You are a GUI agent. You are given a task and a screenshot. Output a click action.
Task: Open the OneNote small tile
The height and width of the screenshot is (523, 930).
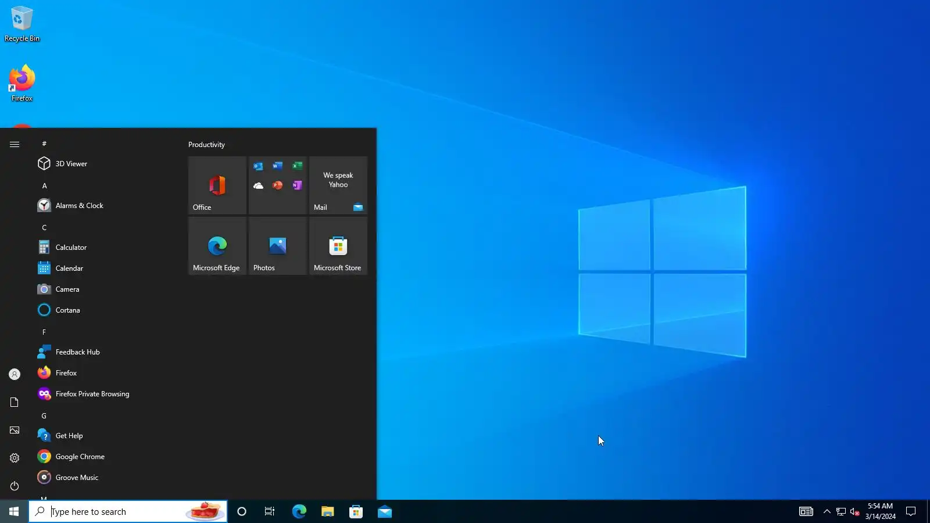pyautogui.click(x=297, y=185)
